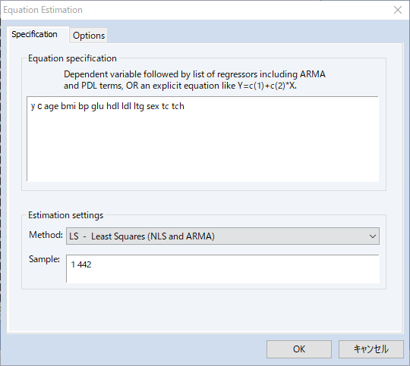Image resolution: width=410 pixels, height=366 pixels.
Task: Click inside the Sample input field
Action: click(x=222, y=269)
